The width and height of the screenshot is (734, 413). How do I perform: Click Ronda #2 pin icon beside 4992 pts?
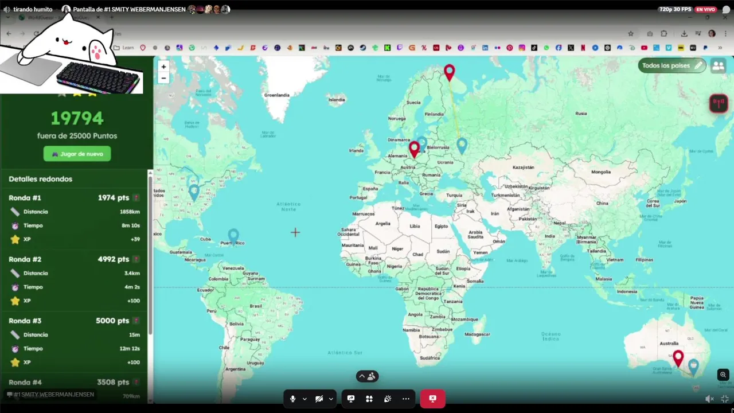pyautogui.click(x=136, y=259)
